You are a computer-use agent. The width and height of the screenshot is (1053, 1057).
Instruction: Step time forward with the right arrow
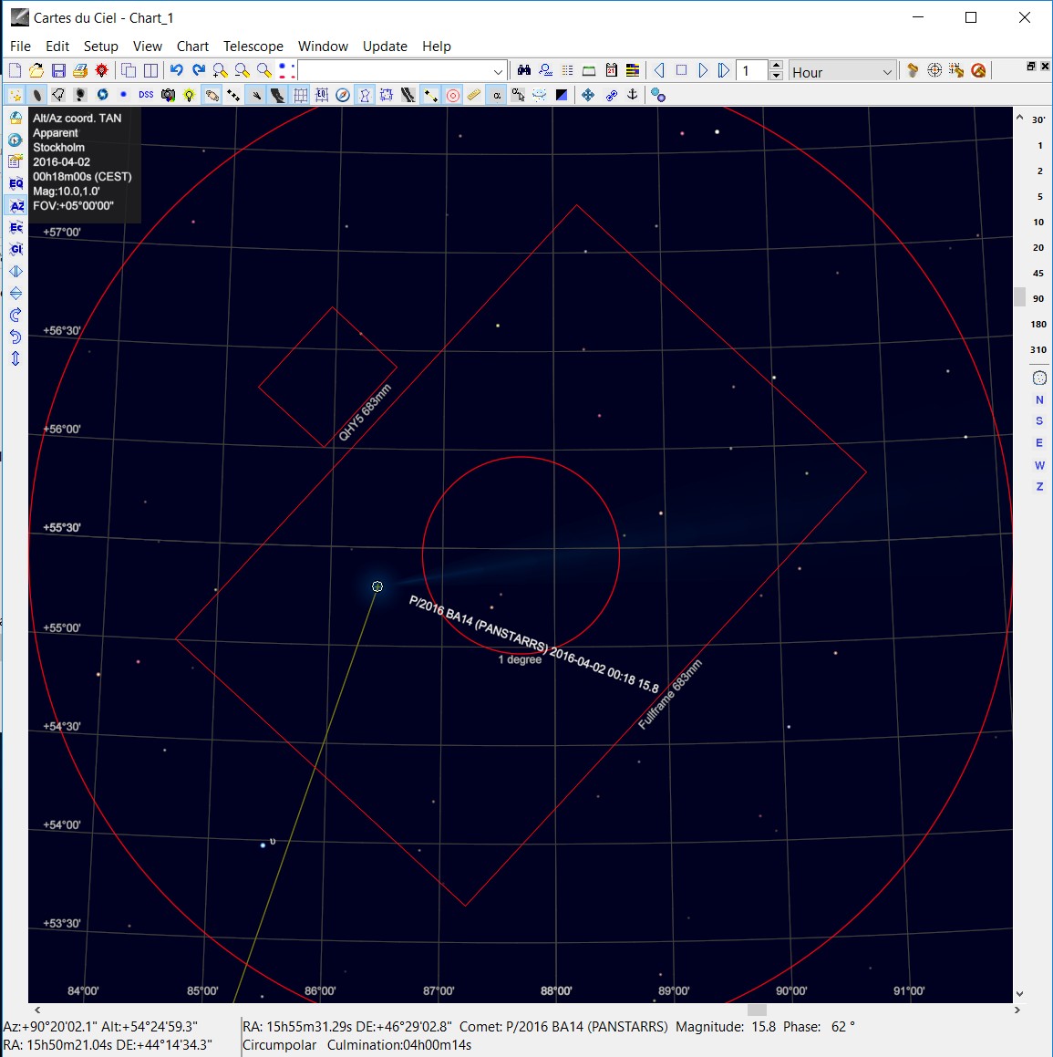click(703, 70)
